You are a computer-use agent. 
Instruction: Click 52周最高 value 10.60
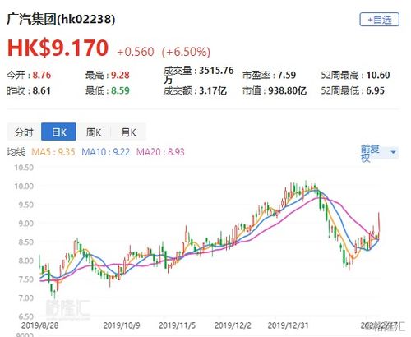(378, 75)
